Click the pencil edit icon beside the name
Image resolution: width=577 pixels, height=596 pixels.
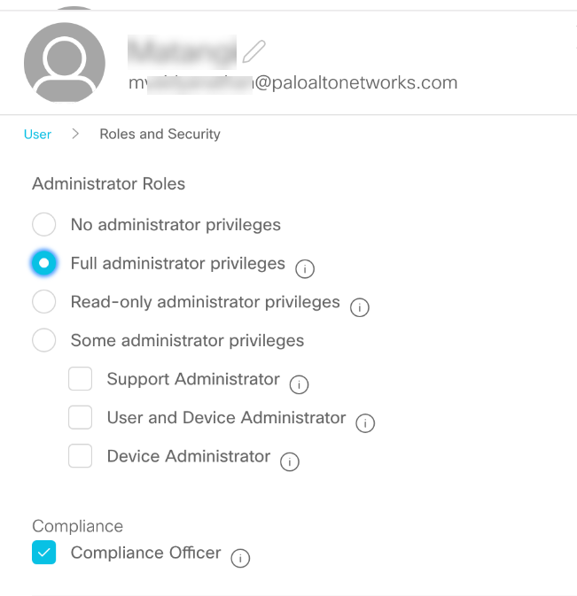point(254,51)
